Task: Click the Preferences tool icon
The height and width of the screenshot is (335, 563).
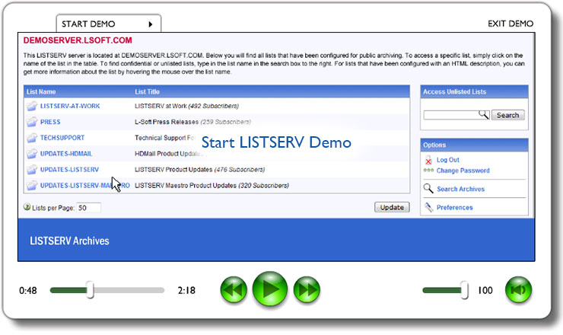Action: [x=428, y=207]
